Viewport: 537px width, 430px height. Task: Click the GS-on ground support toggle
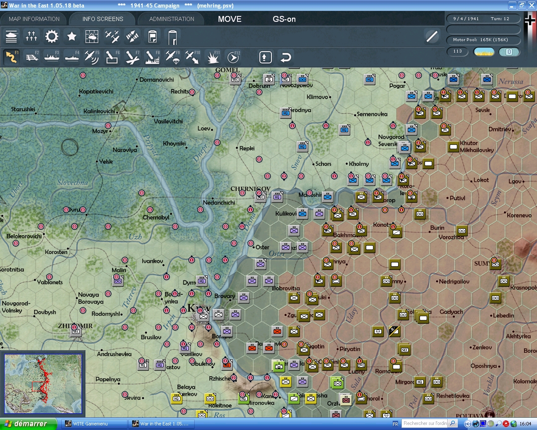tap(284, 19)
